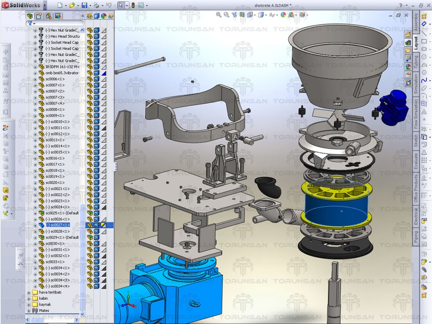Click the Print toolbar icon
The image size is (432, 324).
[x=96, y=5]
